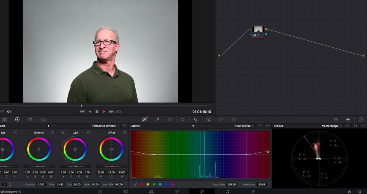Open Hue Vs Hue curve type dropdown
Screen dimensions: 367x194
pos(245,126)
